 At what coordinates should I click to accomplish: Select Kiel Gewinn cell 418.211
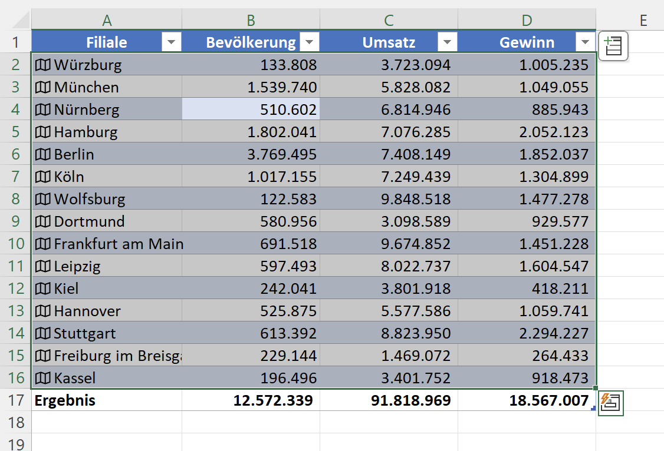click(527, 288)
